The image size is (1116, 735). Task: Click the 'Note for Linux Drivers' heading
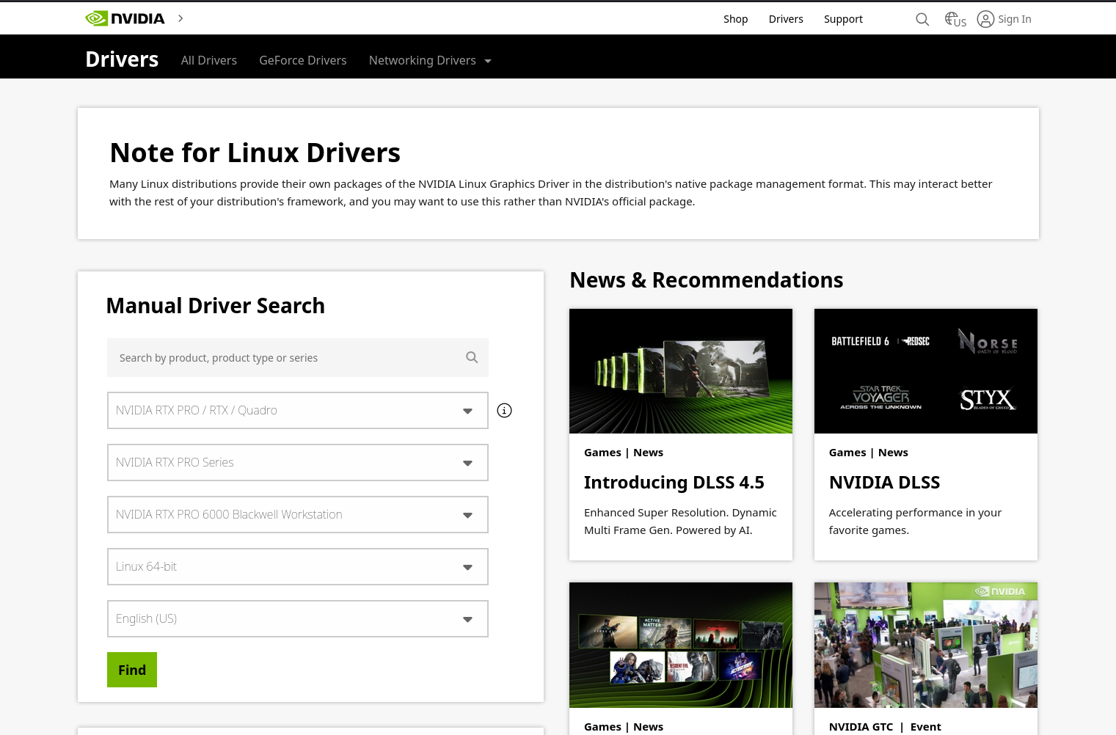point(255,153)
